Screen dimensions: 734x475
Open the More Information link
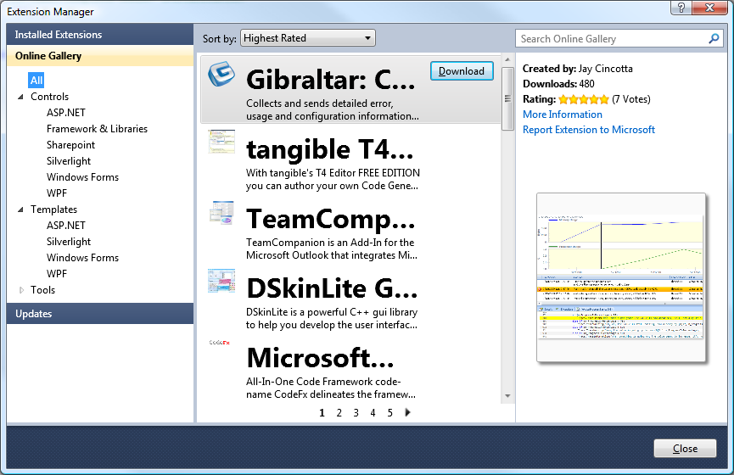tap(562, 115)
